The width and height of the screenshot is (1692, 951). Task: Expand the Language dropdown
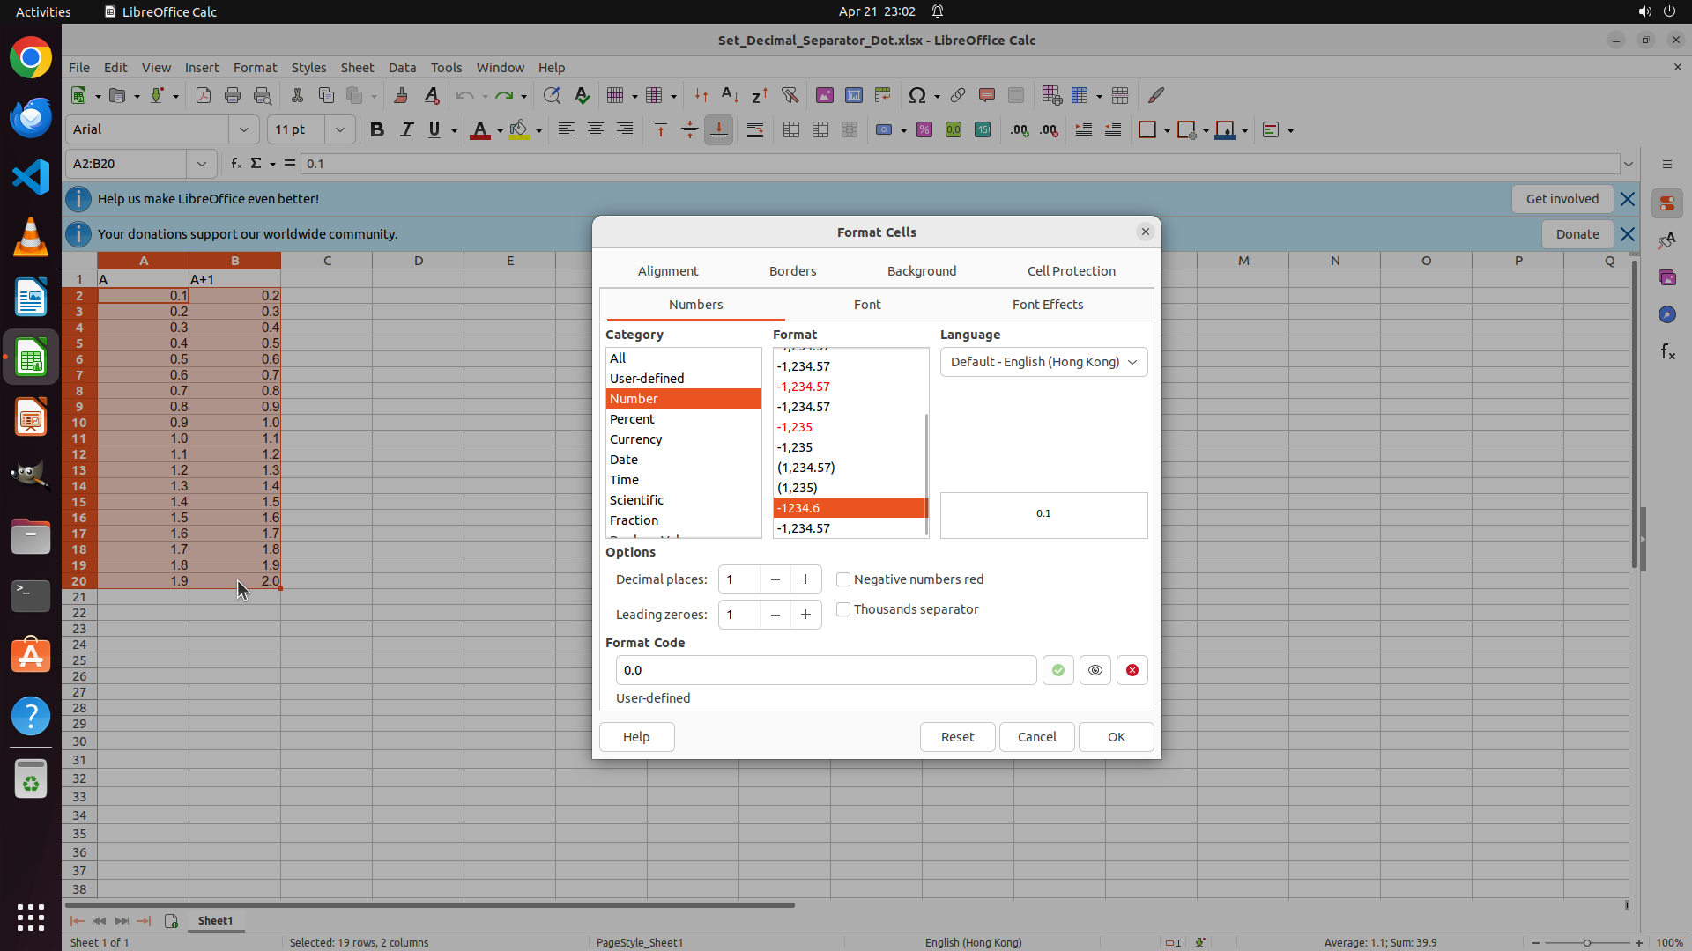[x=1043, y=362]
